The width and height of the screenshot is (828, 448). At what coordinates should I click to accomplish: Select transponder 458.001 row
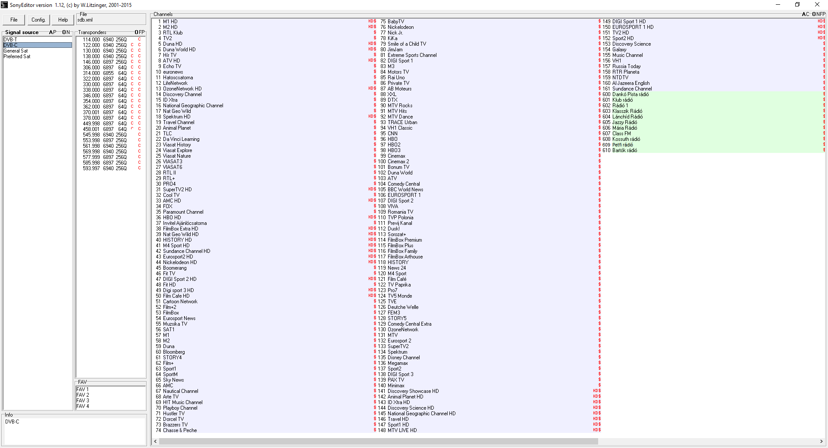[111, 129]
